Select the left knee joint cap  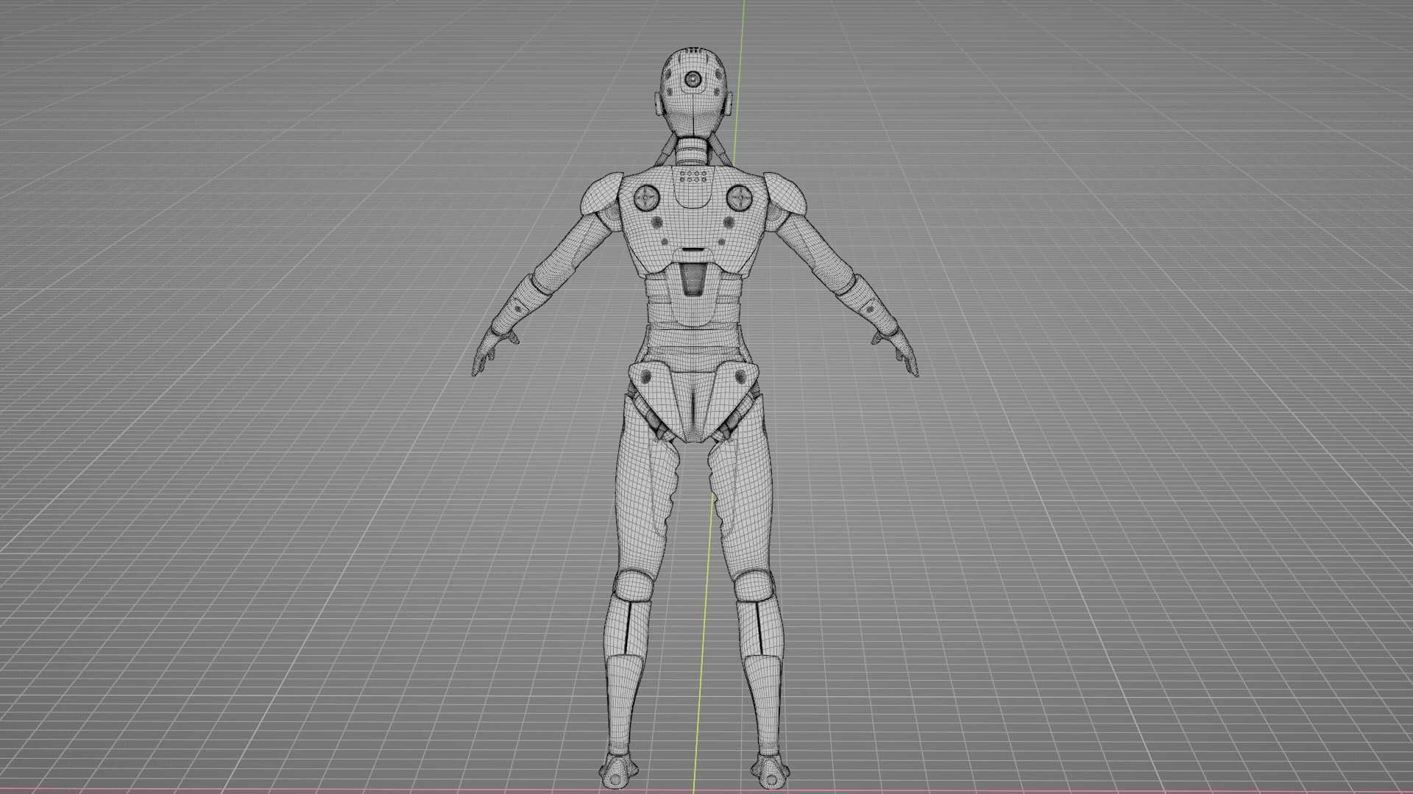[x=633, y=587]
